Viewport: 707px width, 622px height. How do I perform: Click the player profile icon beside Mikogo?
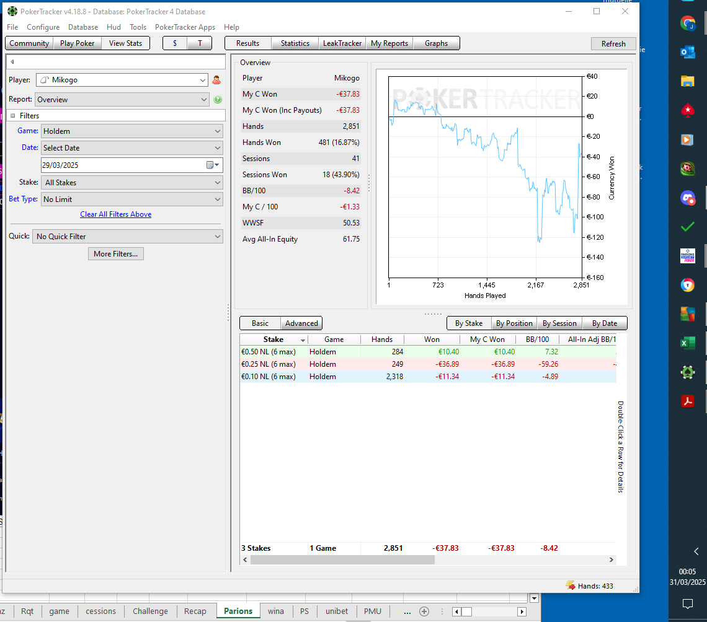[216, 80]
